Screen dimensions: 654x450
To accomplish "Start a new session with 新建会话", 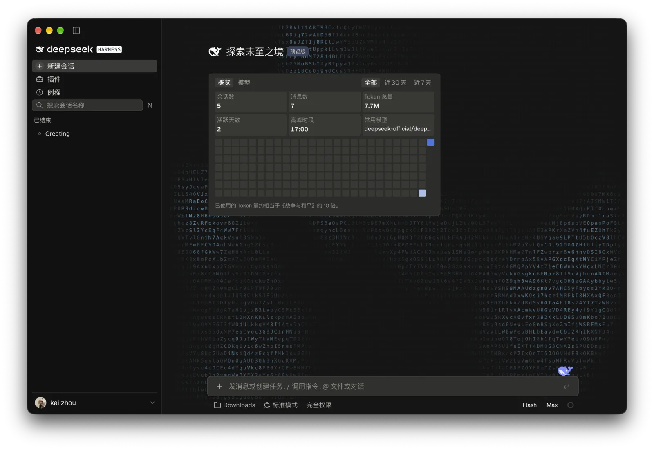I will click(94, 66).
